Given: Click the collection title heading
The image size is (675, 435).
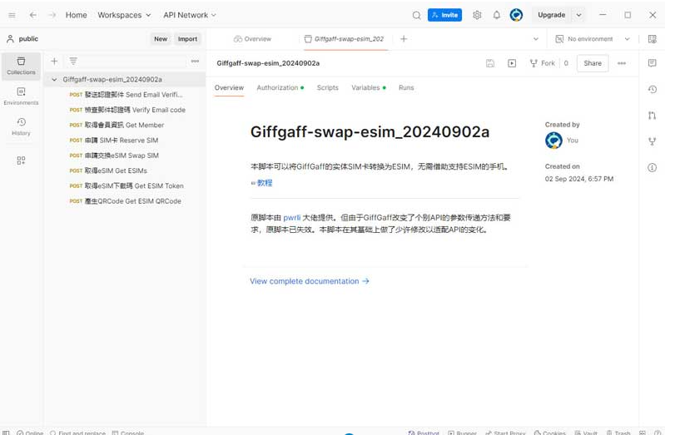Looking at the screenshot, I should pos(370,131).
